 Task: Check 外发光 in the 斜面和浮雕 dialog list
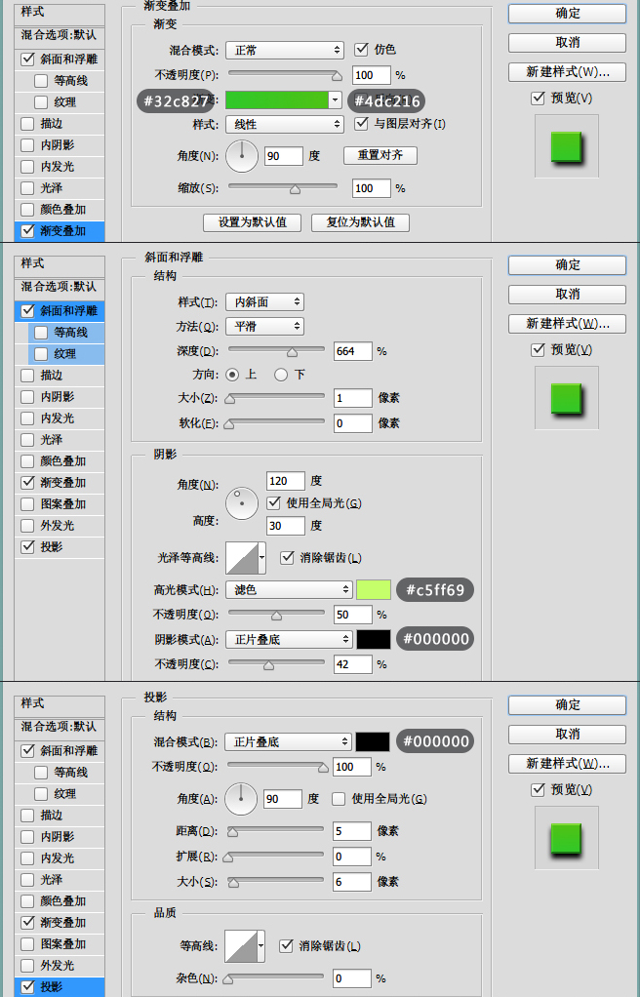27,525
